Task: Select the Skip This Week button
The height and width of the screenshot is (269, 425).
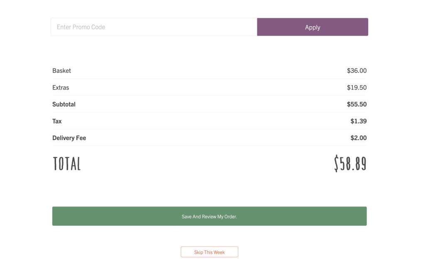Action: (209, 252)
